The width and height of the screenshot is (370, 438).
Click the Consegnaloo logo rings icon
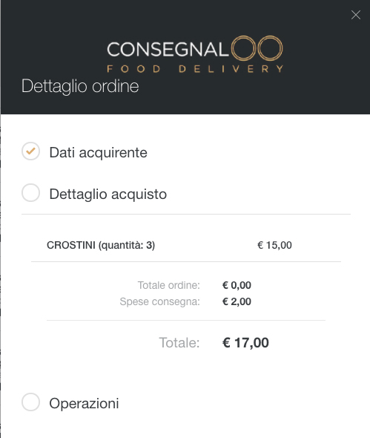pyautogui.click(x=257, y=48)
